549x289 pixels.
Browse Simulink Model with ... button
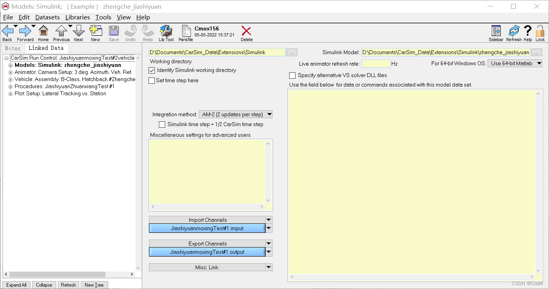pyautogui.click(x=536, y=52)
